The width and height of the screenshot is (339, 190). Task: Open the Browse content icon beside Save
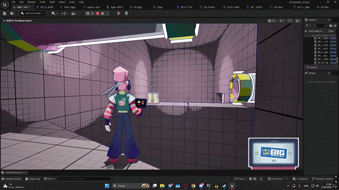[12, 13]
